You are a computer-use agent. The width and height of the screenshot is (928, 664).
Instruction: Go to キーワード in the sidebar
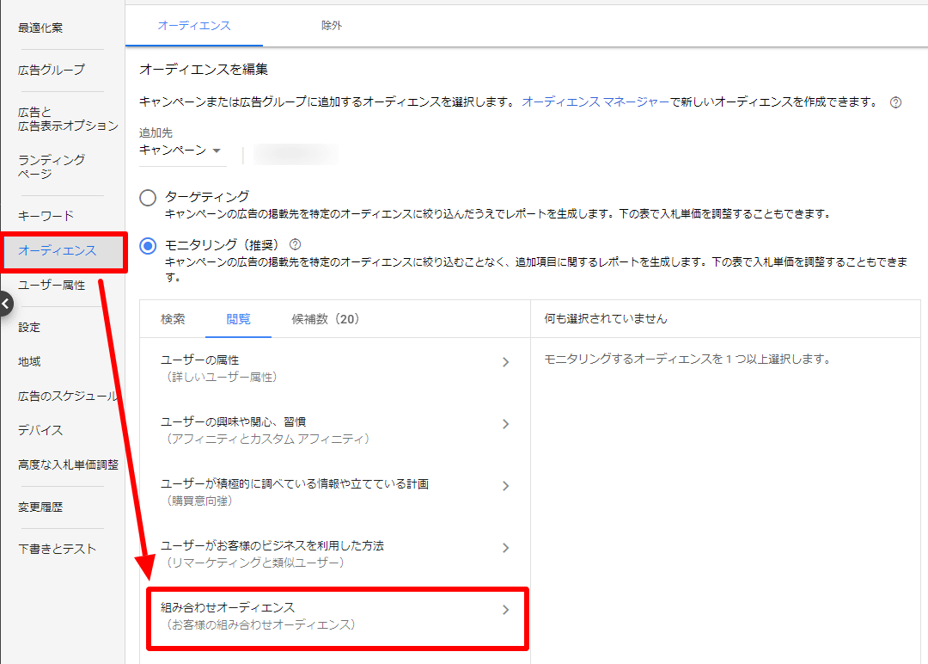coord(46,216)
